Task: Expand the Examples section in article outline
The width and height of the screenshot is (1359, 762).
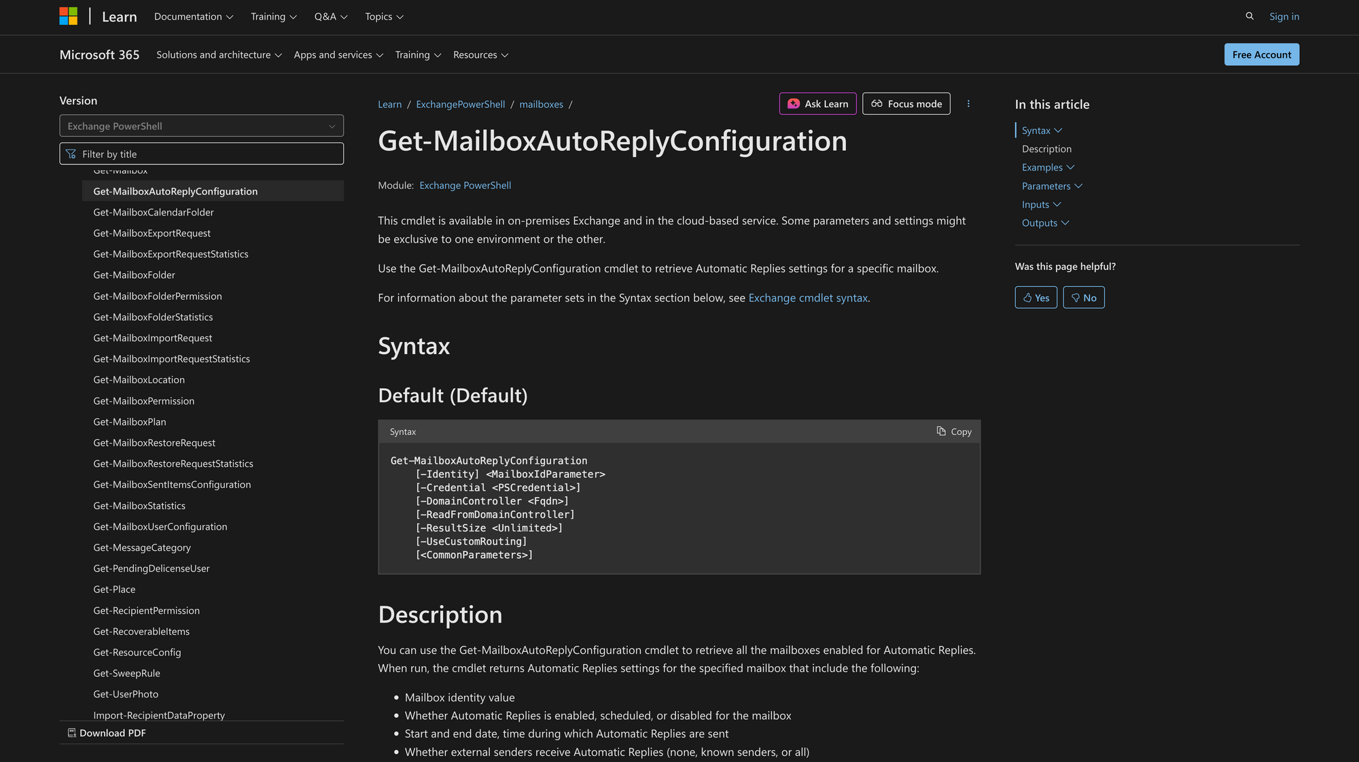Action: pos(1047,167)
